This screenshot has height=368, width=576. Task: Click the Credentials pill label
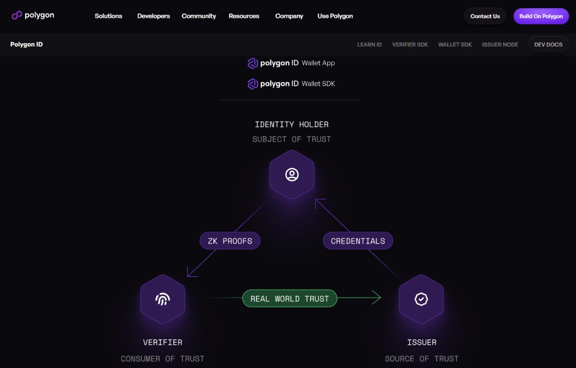tap(358, 241)
